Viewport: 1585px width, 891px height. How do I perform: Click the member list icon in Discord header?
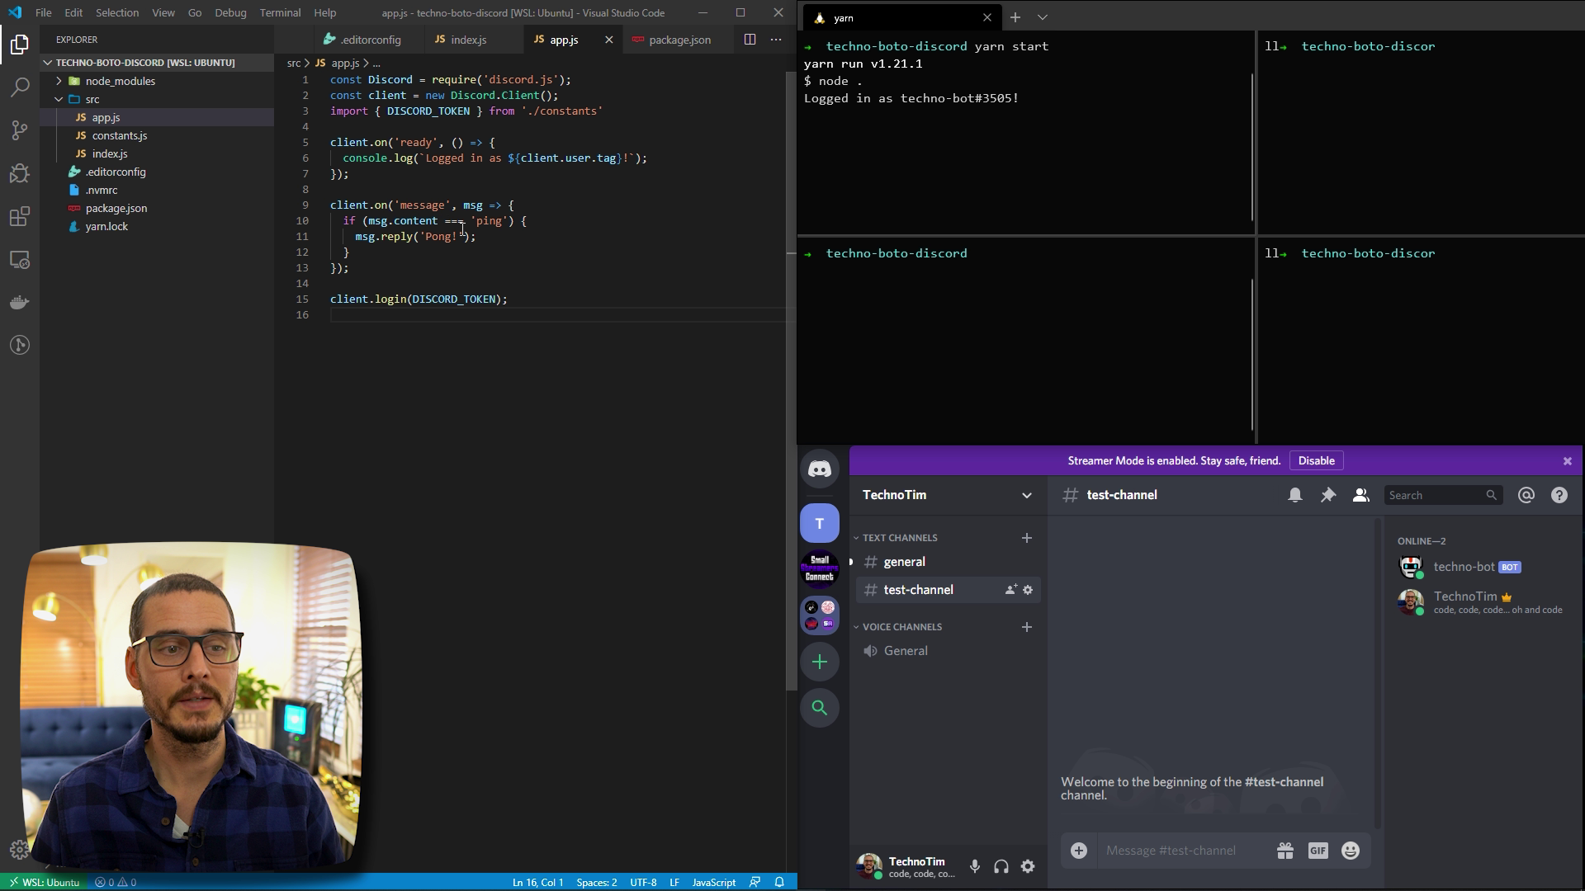1360,495
